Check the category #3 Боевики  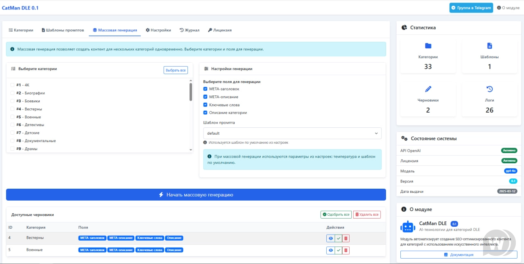(x=12, y=101)
